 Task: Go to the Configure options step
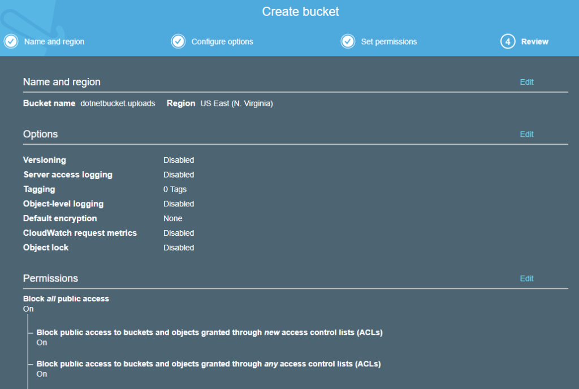[222, 42]
